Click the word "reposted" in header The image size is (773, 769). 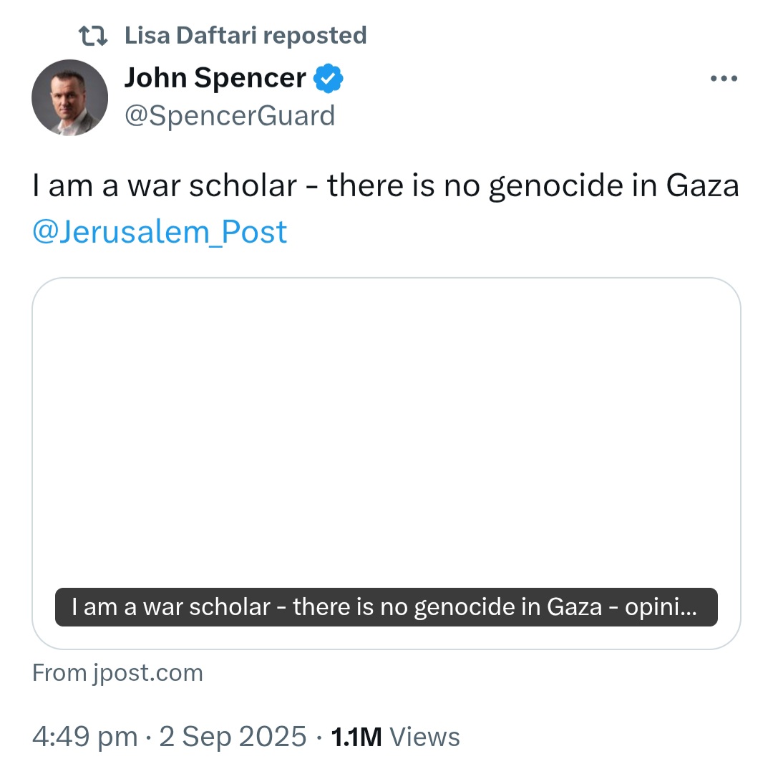click(315, 36)
